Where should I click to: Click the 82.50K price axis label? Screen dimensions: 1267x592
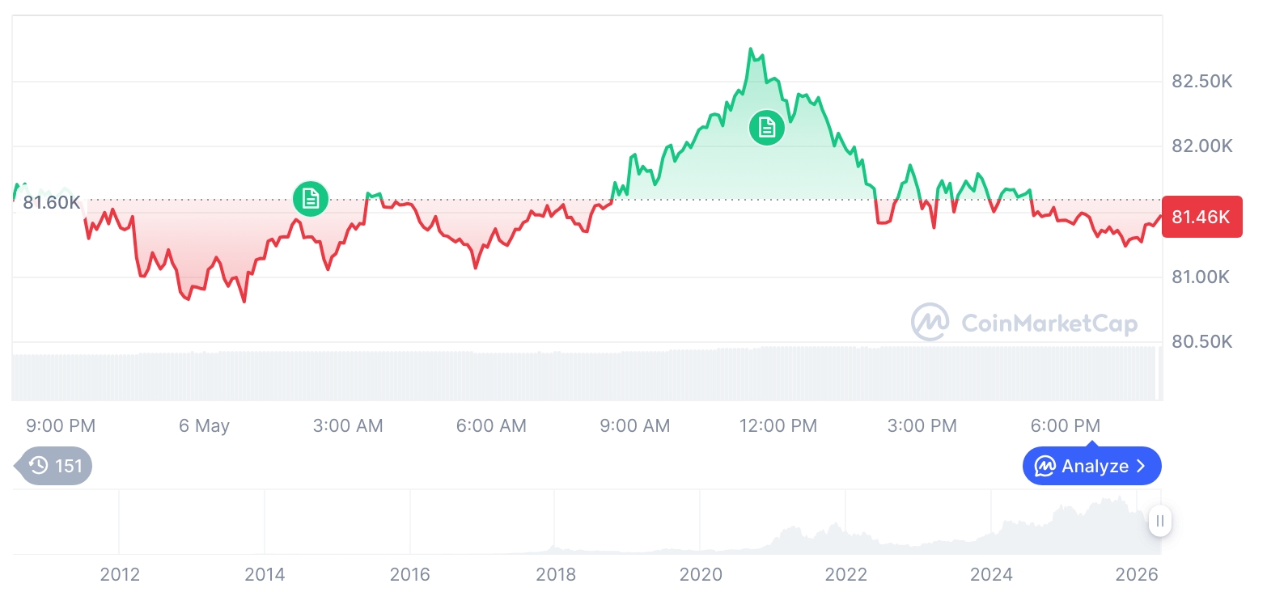[1201, 82]
